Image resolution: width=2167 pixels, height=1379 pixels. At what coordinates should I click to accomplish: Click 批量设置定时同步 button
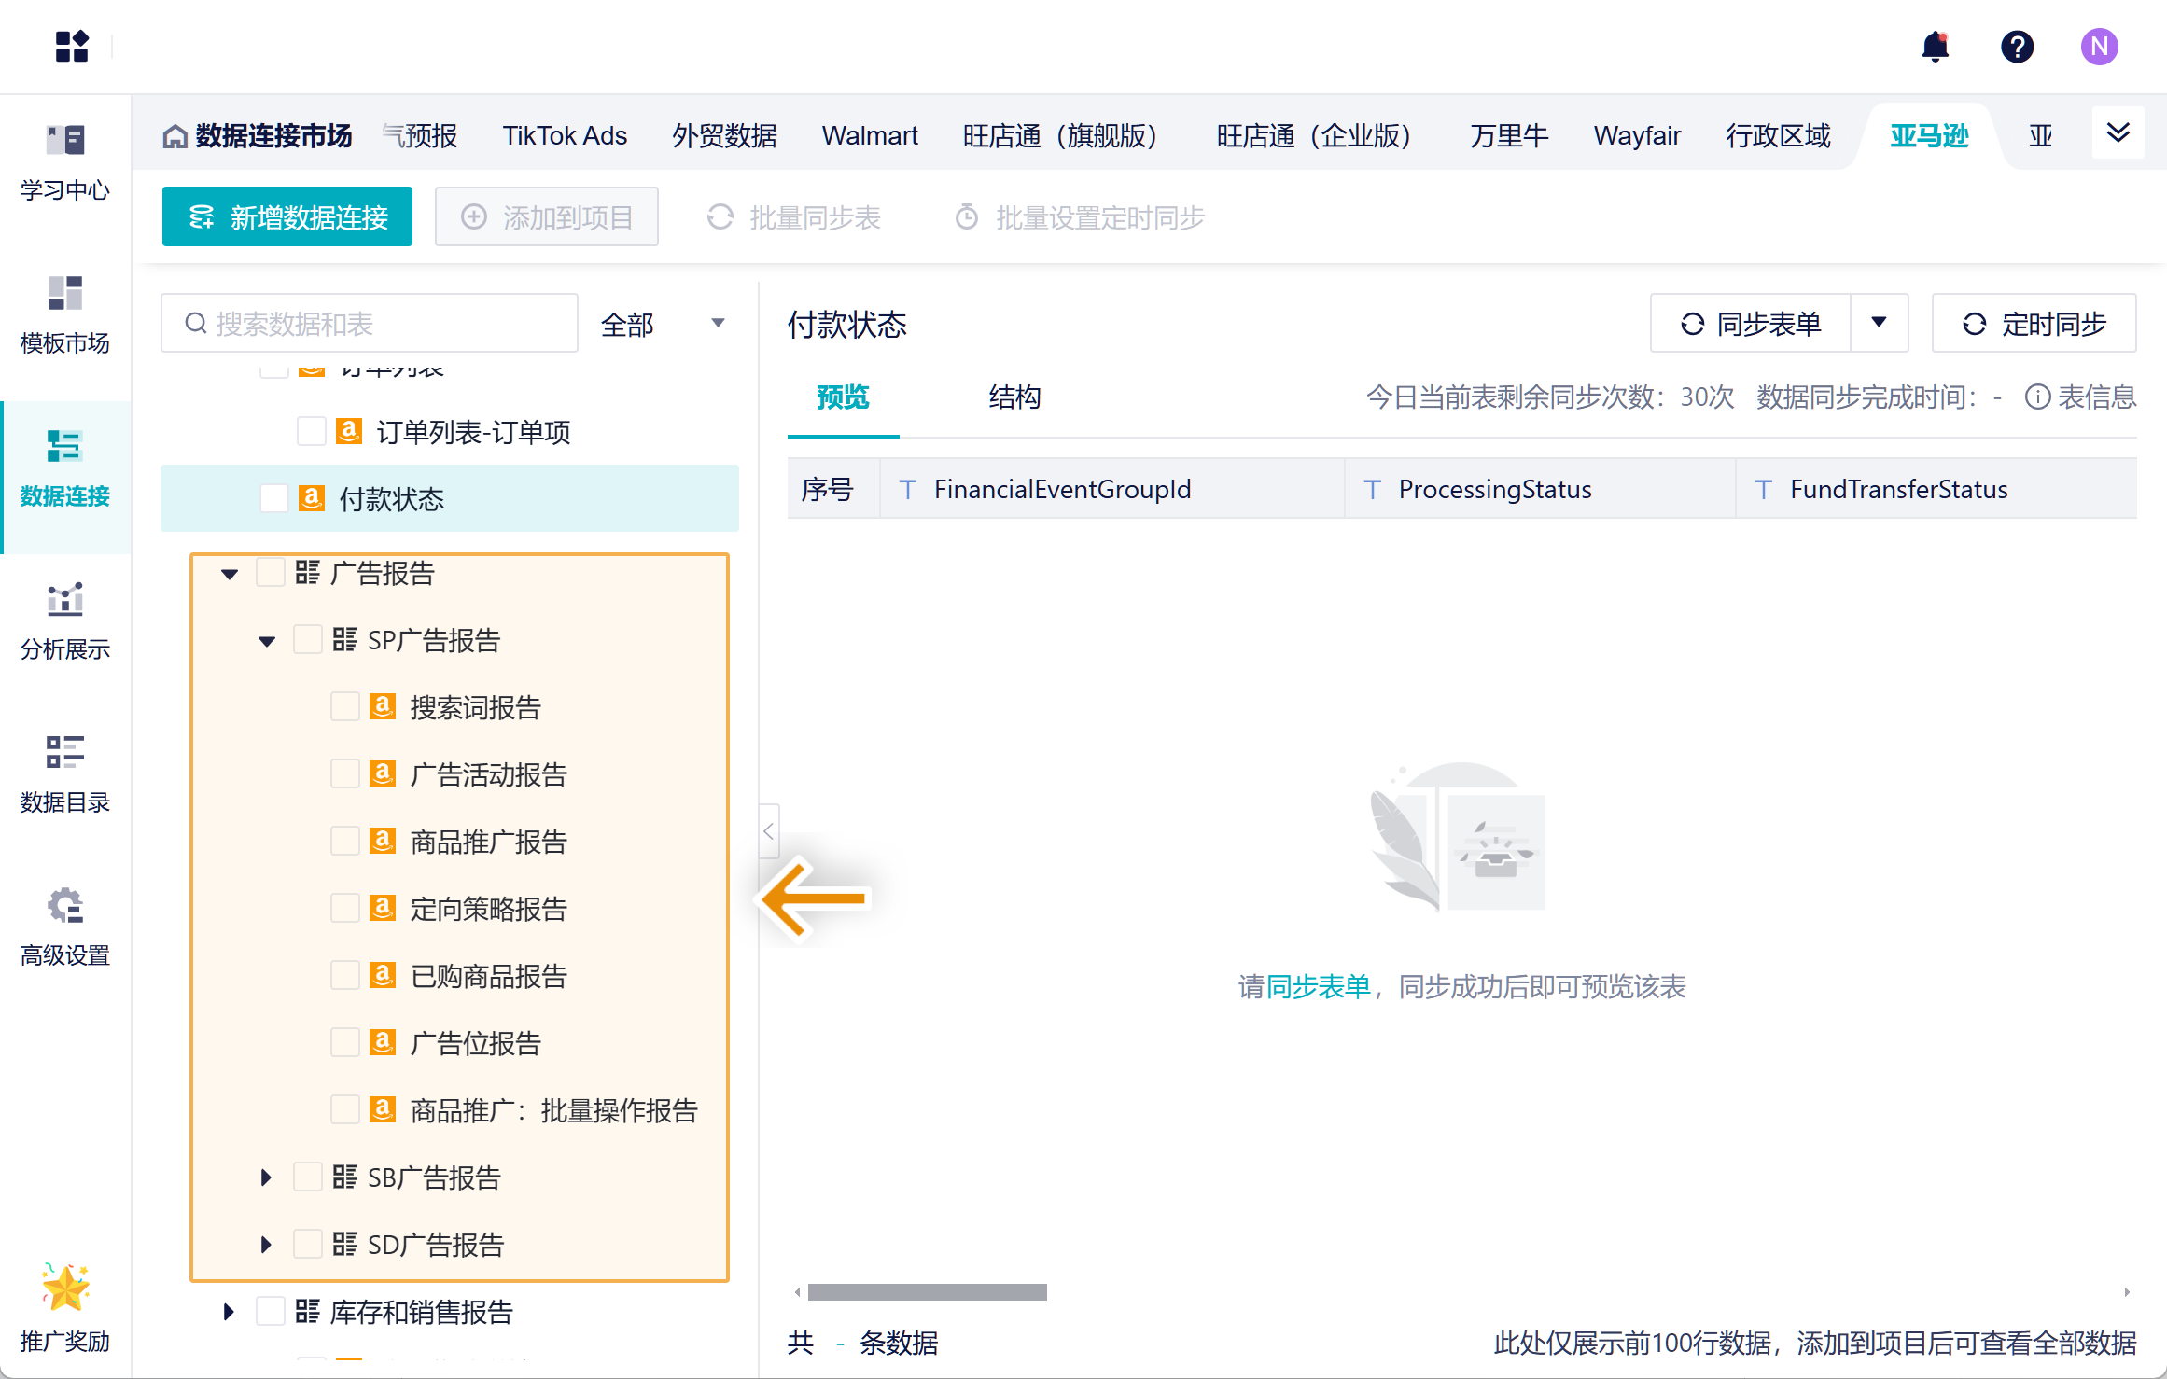click(1079, 217)
